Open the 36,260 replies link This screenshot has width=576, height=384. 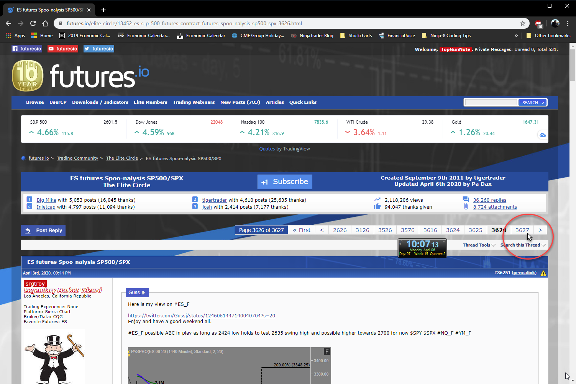click(x=490, y=200)
